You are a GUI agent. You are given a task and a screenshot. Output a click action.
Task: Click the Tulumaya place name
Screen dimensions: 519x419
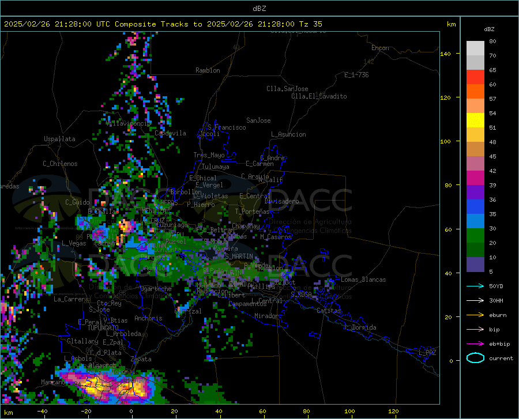pyautogui.click(x=216, y=167)
